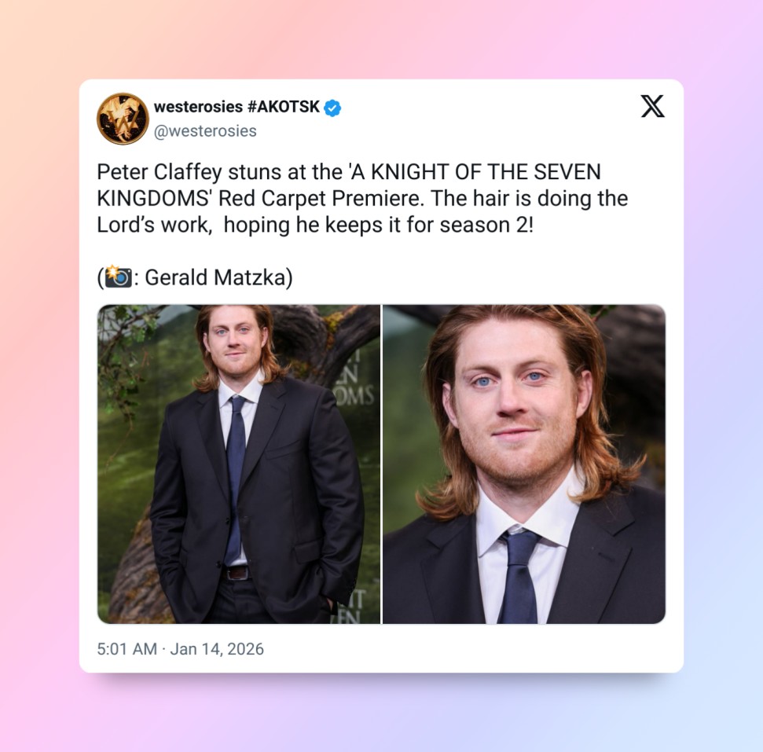The height and width of the screenshot is (752, 763).
Task: Open the @westerosies handle link
Action: (205, 131)
